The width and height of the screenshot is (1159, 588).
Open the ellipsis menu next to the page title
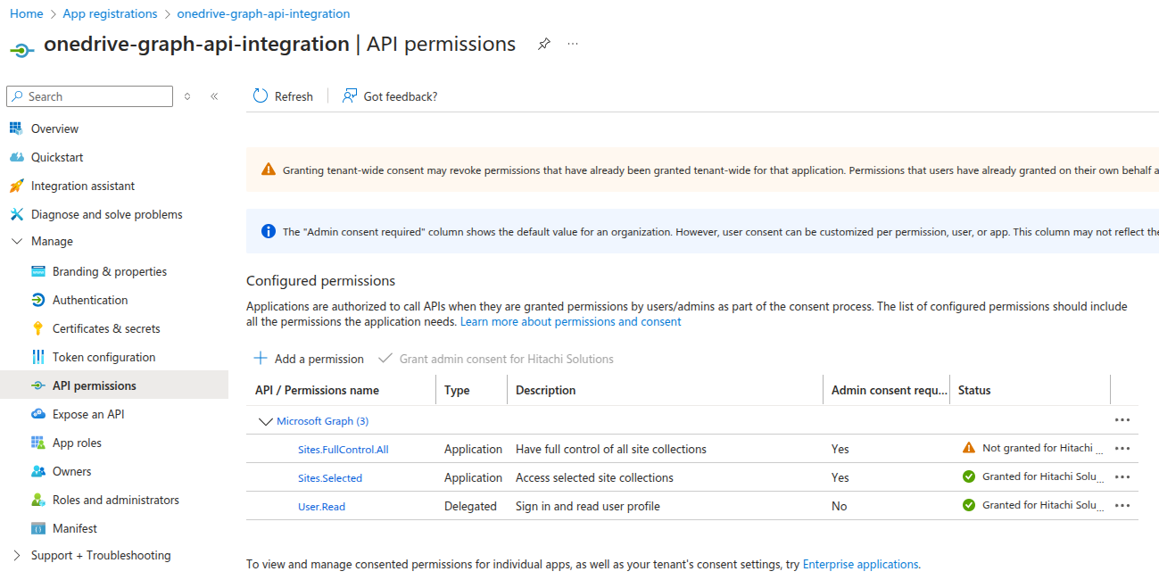(x=573, y=44)
